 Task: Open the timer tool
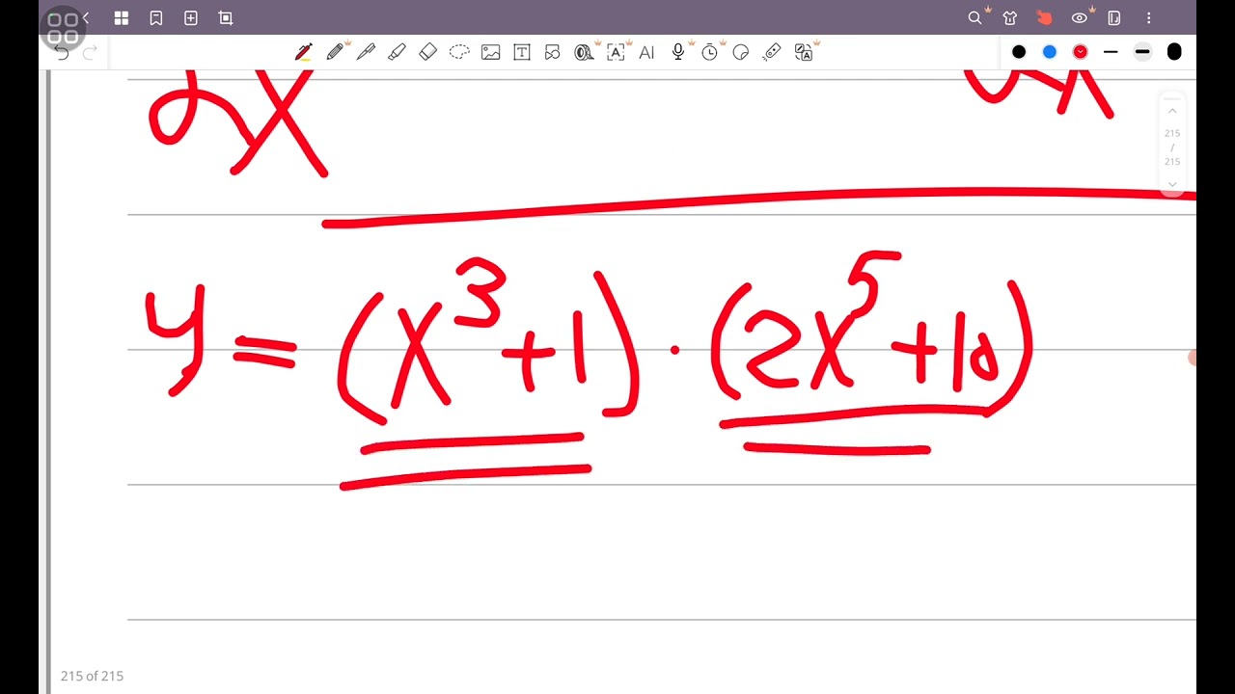click(710, 52)
